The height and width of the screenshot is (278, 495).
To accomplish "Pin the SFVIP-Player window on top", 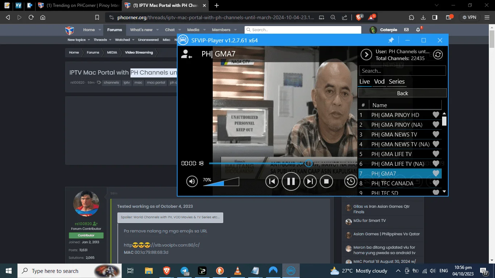I will point(391,40).
